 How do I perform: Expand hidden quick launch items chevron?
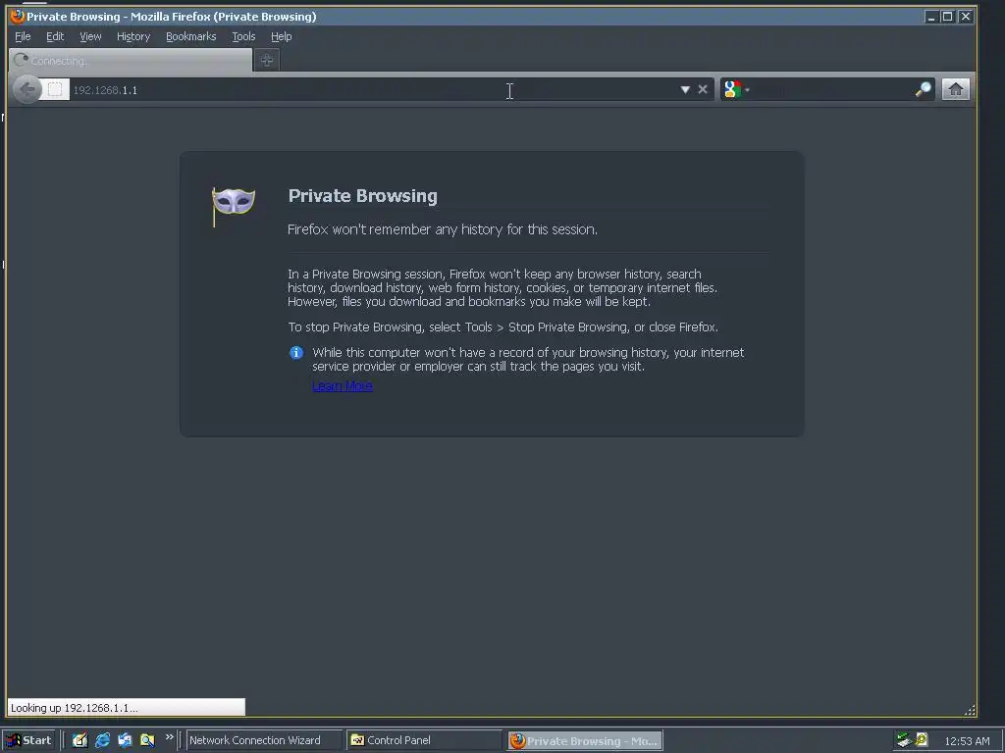point(169,737)
